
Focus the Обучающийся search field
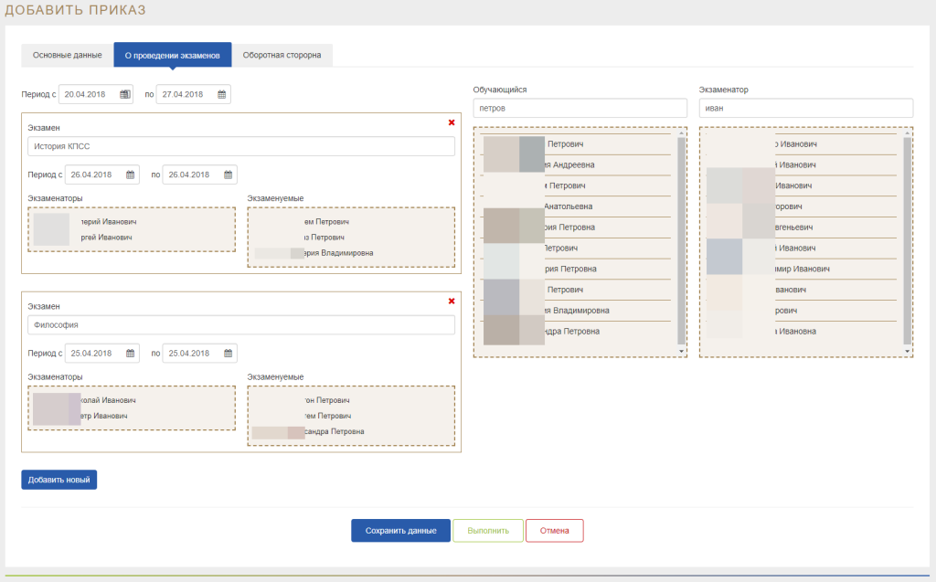[580, 108]
